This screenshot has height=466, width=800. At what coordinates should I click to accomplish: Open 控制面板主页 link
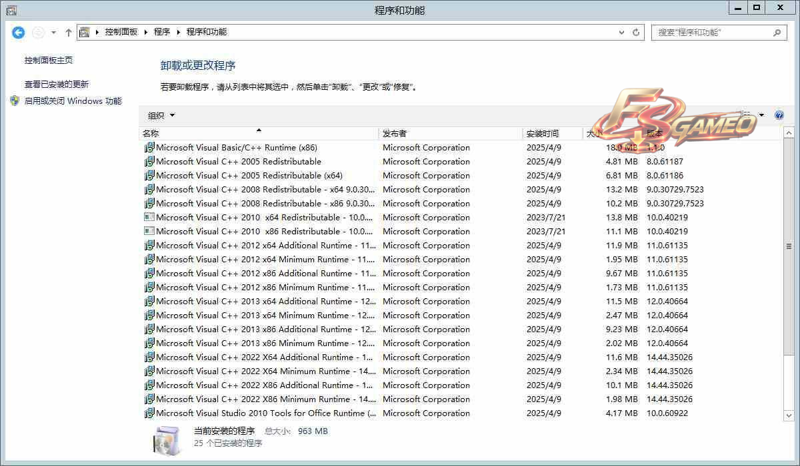(x=49, y=61)
